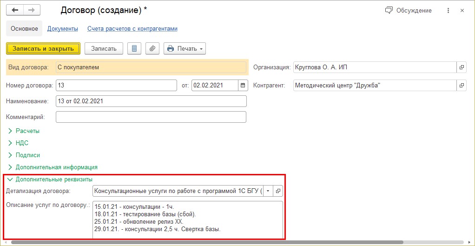Viewport: 475px width, 246px height.
Task: Click into the Комментарий input field
Action: coord(151,117)
